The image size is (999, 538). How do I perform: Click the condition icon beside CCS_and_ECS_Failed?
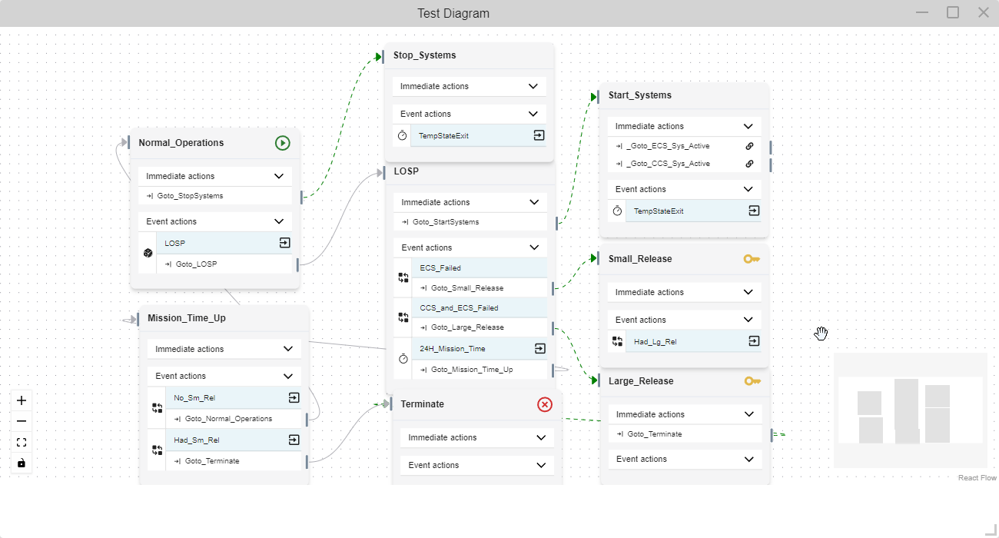(403, 317)
